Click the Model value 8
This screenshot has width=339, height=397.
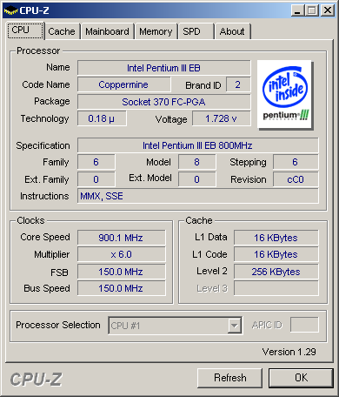point(197,162)
